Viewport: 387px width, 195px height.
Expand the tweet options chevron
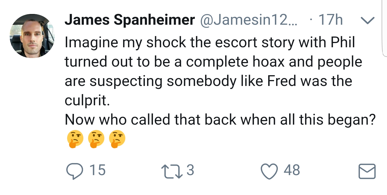pos(367,20)
